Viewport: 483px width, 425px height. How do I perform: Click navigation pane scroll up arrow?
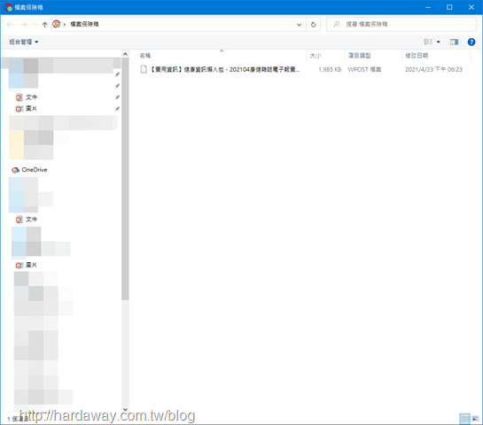pyautogui.click(x=125, y=54)
